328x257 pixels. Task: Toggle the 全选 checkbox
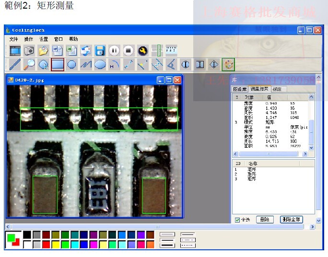237,220
